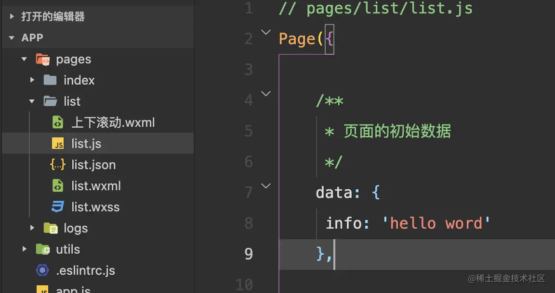The height and width of the screenshot is (293, 555).
Task: Click the JSON braces icon of list.json
Action: coord(58,164)
